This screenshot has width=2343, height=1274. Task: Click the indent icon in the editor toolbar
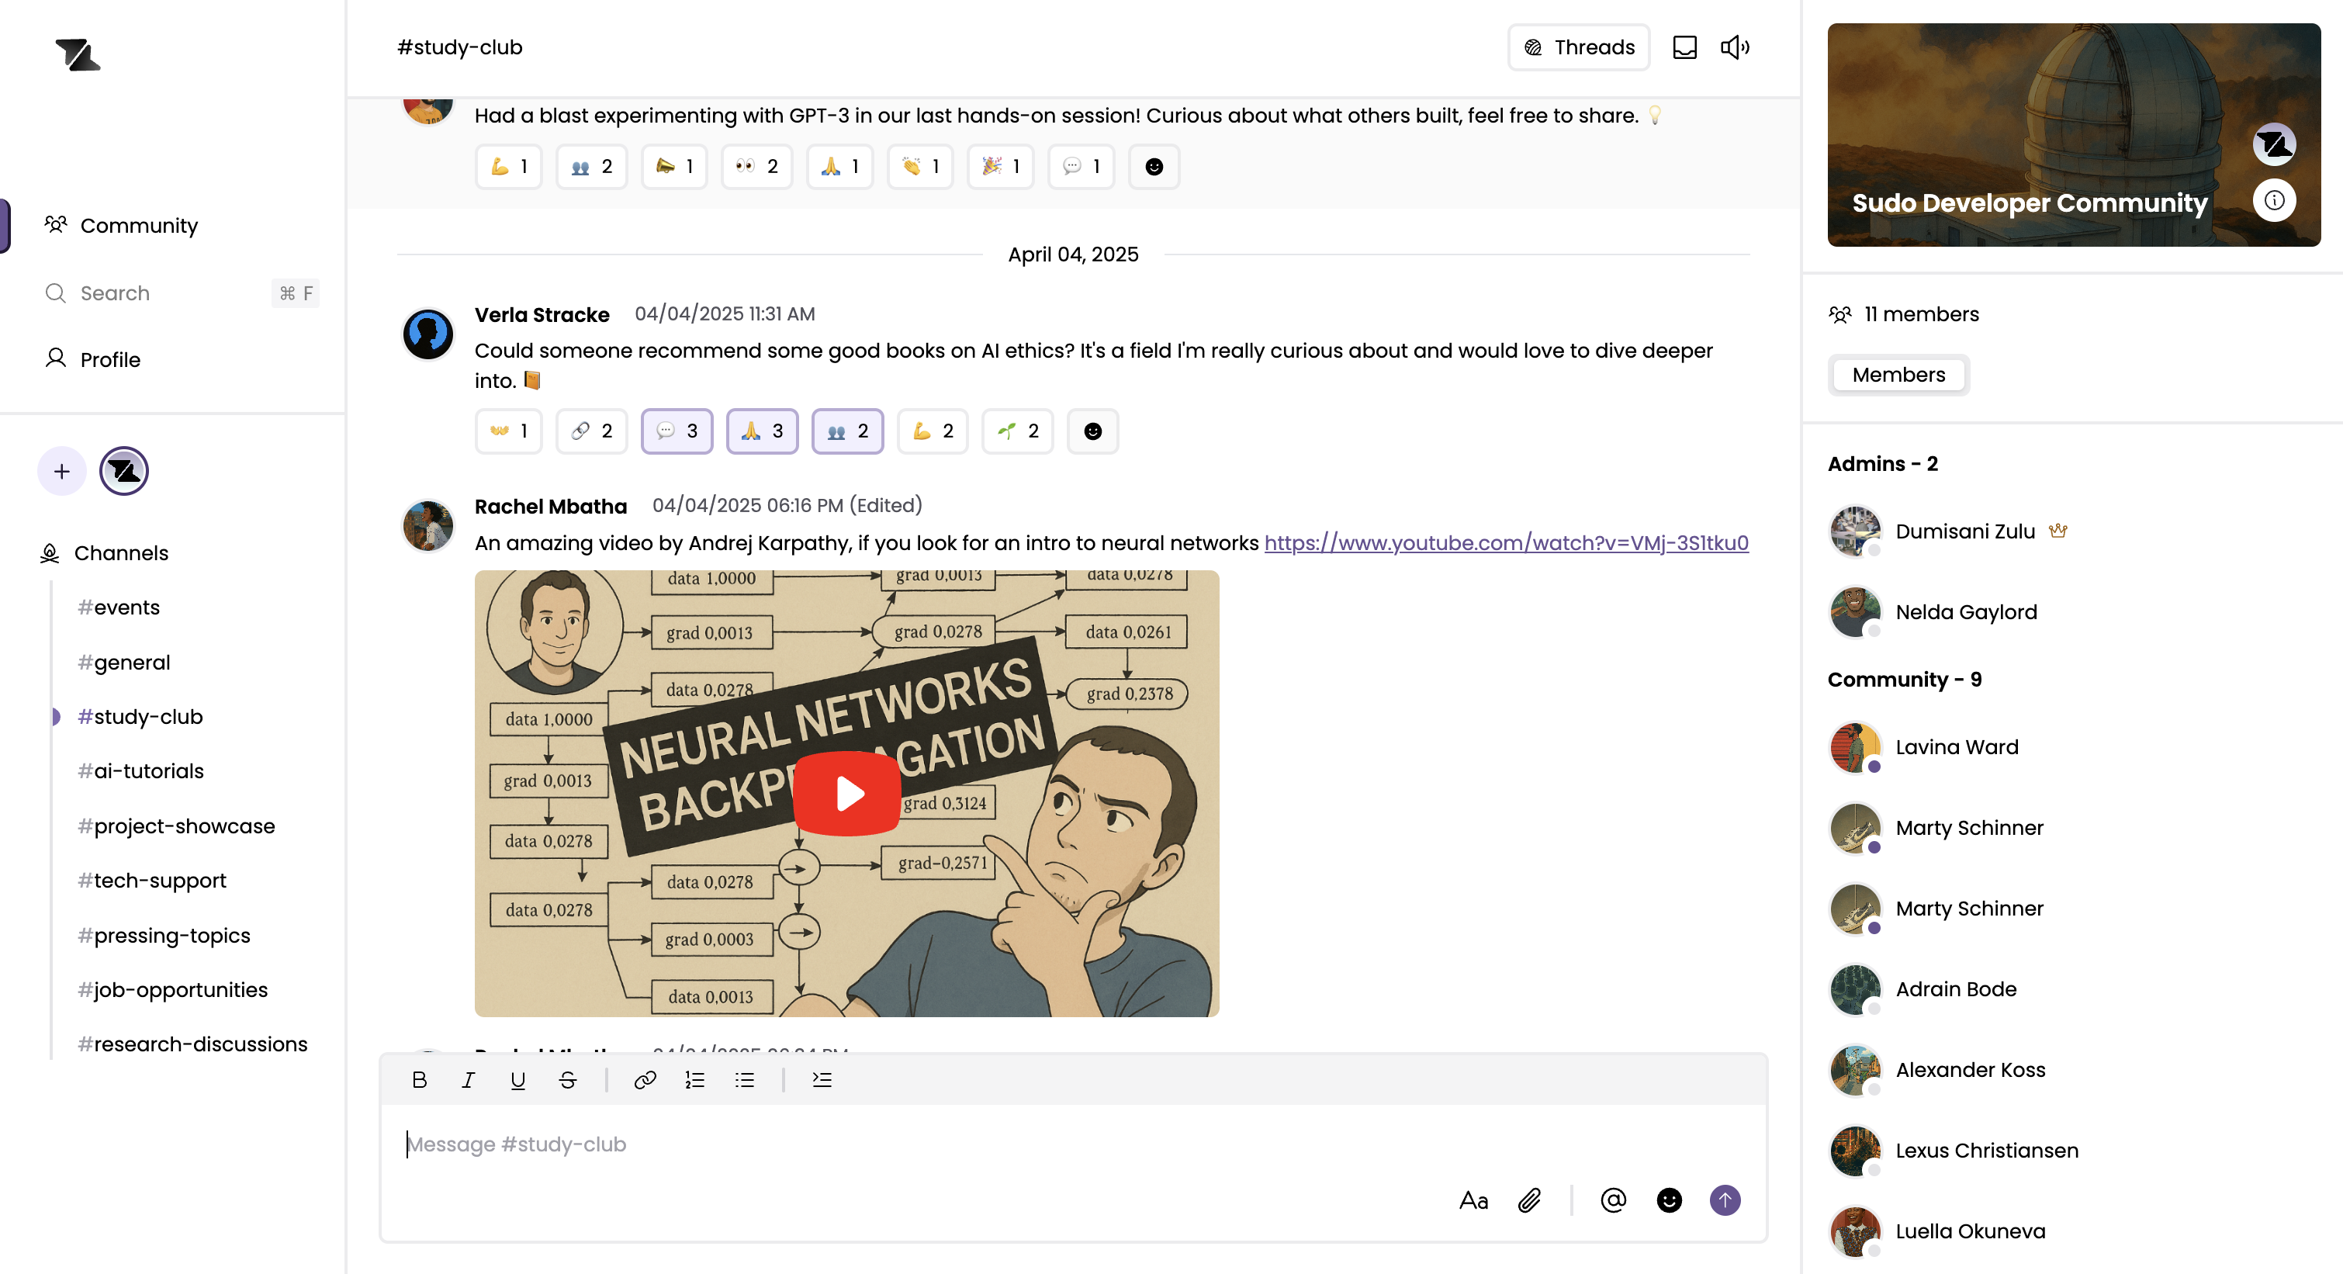coord(822,1079)
